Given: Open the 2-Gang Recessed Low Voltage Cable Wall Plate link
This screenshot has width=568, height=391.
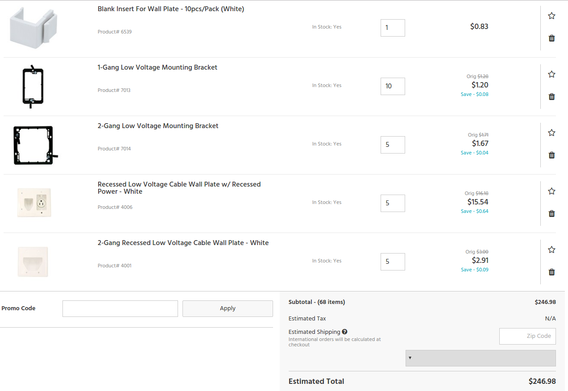Looking at the screenshot, I should tap(183, 243).
